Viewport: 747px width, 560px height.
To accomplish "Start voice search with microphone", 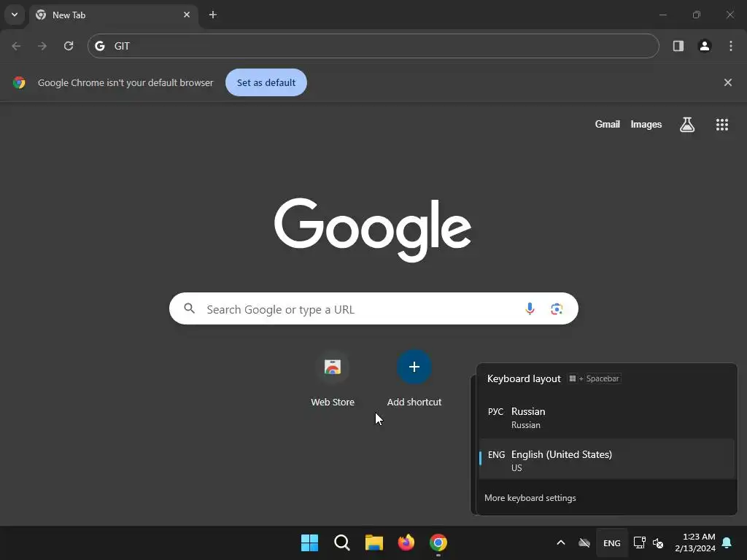I will (530, 308).
